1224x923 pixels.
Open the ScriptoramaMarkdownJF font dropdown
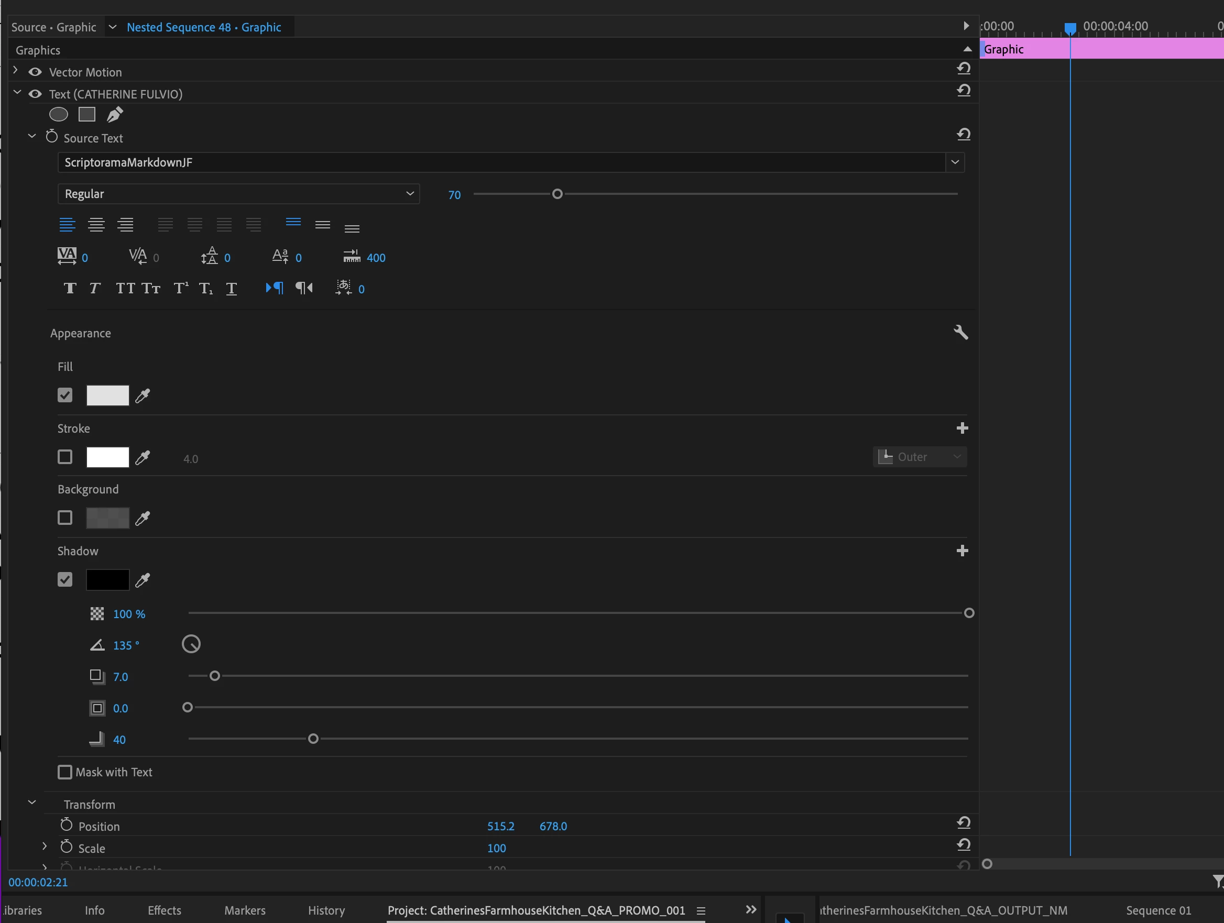955,162
